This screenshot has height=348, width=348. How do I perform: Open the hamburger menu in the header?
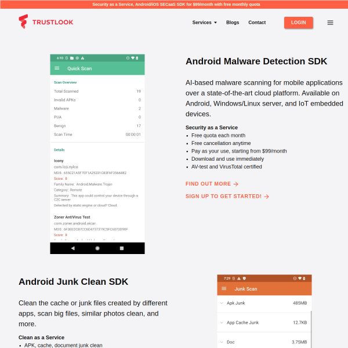pyautogui.click(x=330, y=23)
